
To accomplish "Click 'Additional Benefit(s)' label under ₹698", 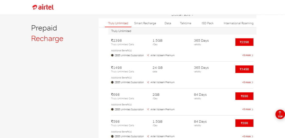I will (x=121, y=105).
